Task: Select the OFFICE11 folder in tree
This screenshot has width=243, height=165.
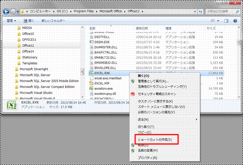Action: 29,40
